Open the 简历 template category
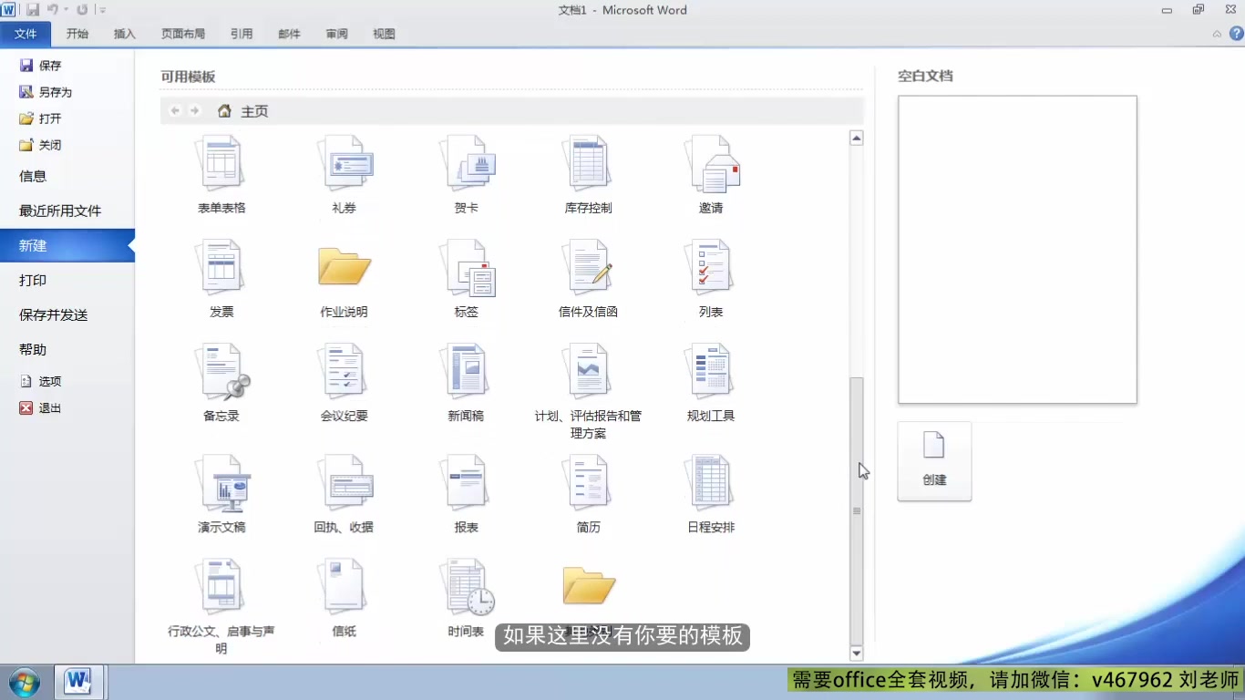Viewport: 1245px width, 700px height. pos(588,495)
